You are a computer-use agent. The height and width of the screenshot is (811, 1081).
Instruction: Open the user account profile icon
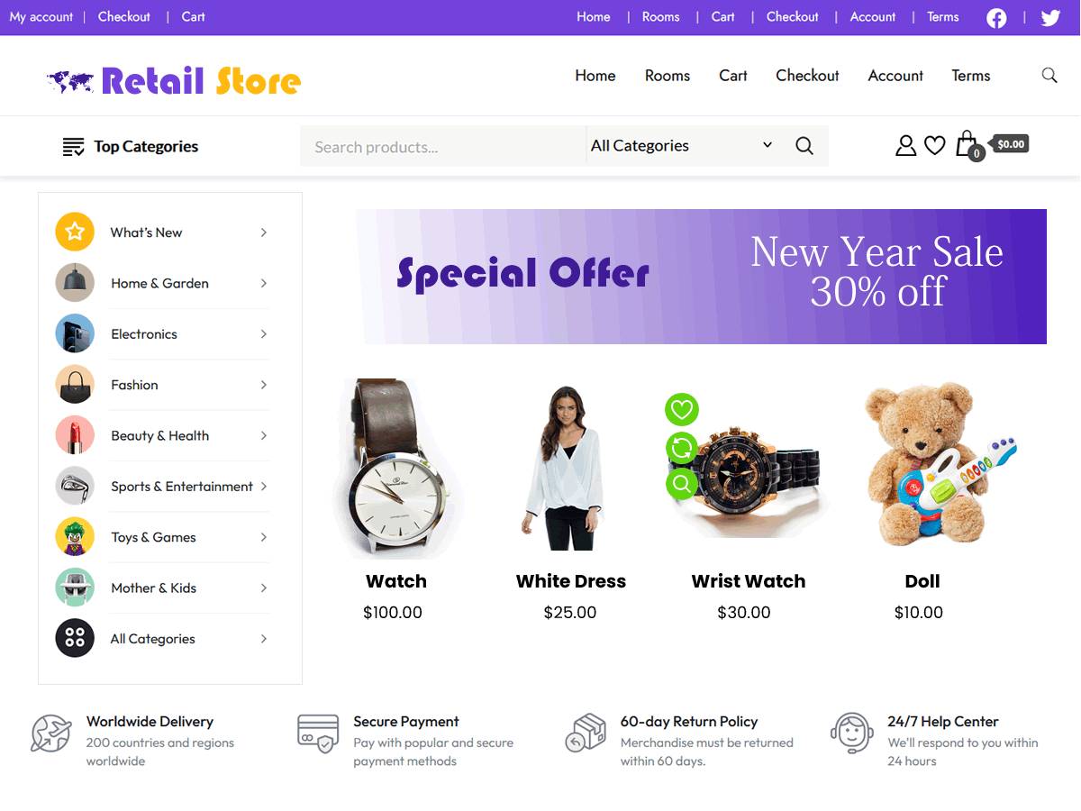[905, 145]
